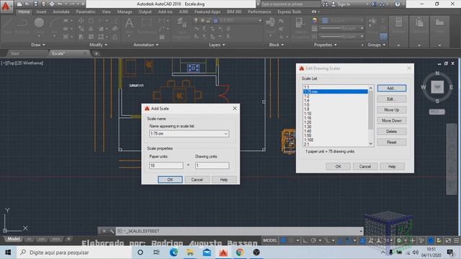Switch to the Annotate ribbon tab
This screenshot has width=461, height=259.
click(61, 12)
